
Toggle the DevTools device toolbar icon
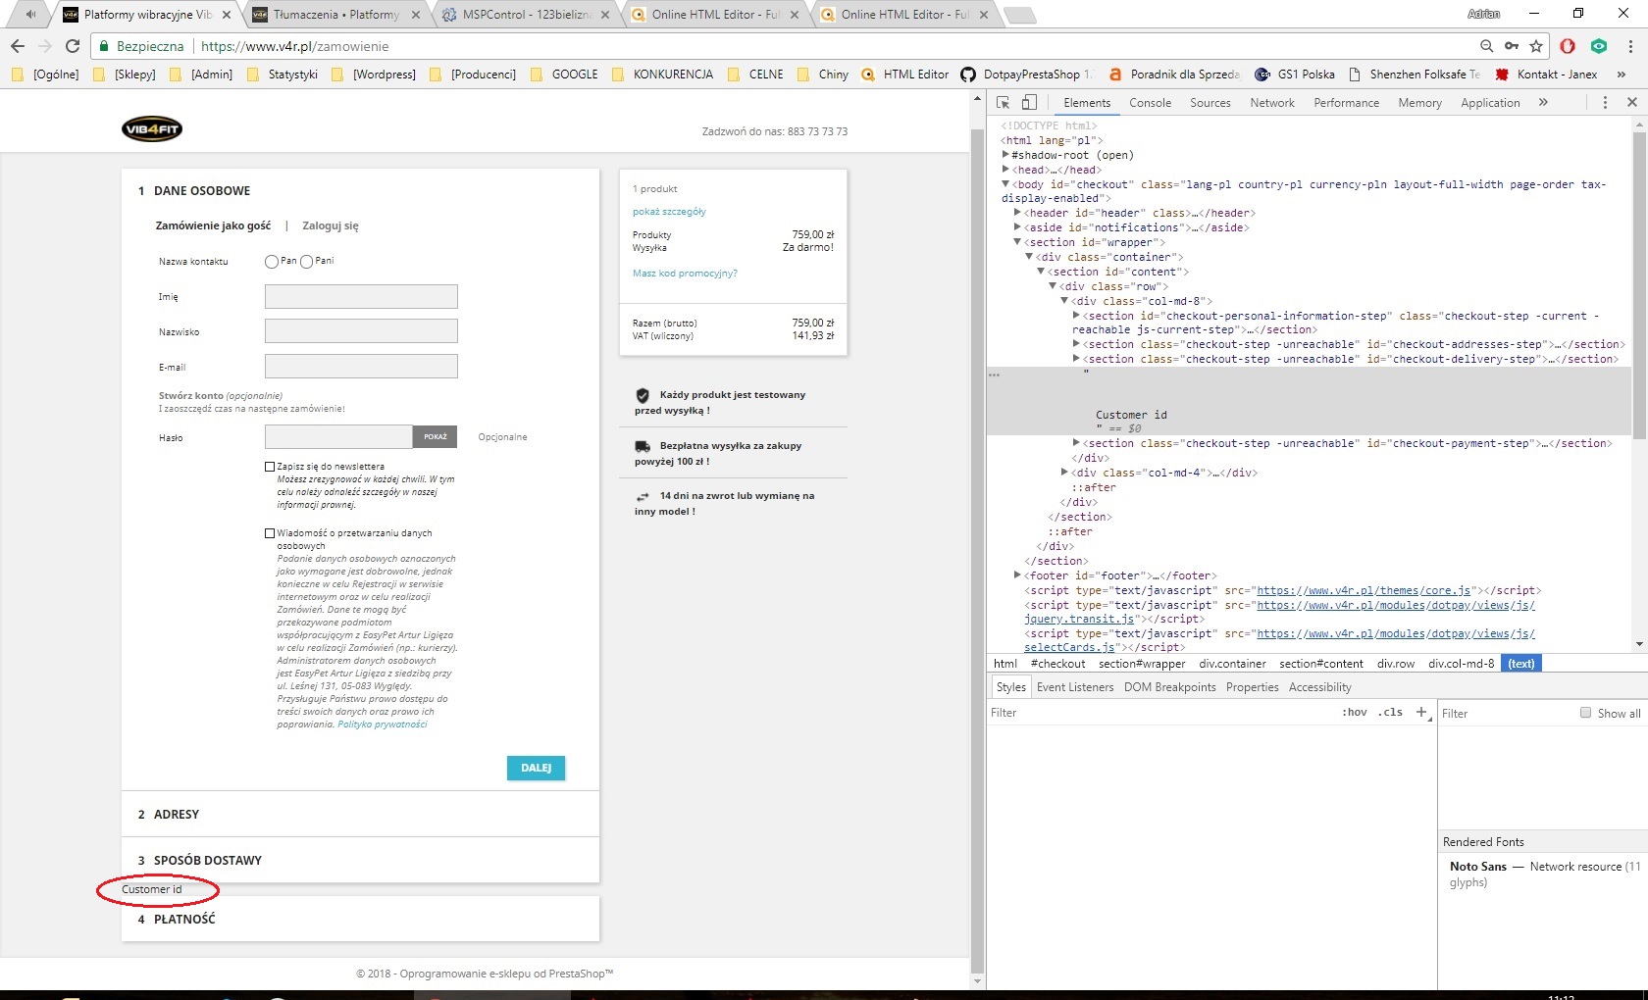[1029, 103]
